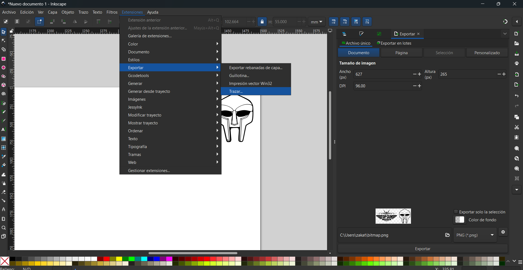Select the Gradient tool

(x=4, y=139)
